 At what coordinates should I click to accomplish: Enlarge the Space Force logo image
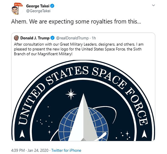tap(83, 100)
